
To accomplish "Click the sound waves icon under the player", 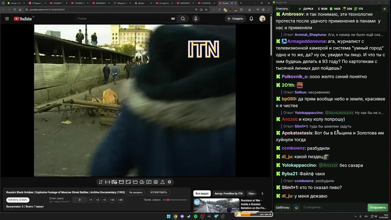I will click(x=108, y=182).
